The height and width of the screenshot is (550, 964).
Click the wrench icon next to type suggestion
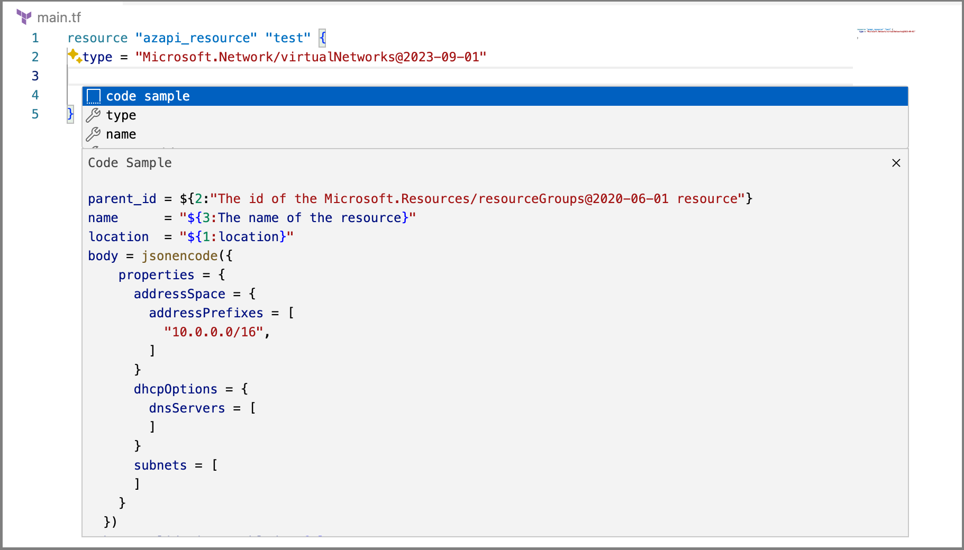coord(93,115)
